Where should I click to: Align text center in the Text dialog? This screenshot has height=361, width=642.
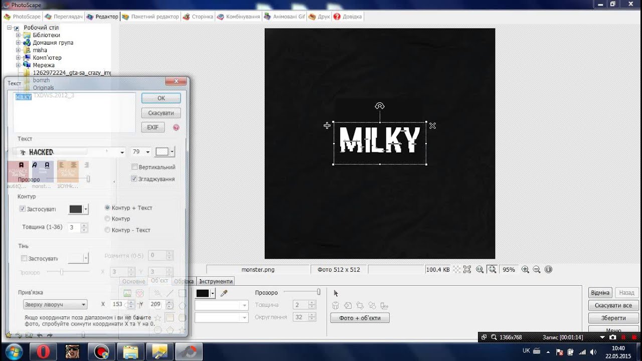point(74,164)
